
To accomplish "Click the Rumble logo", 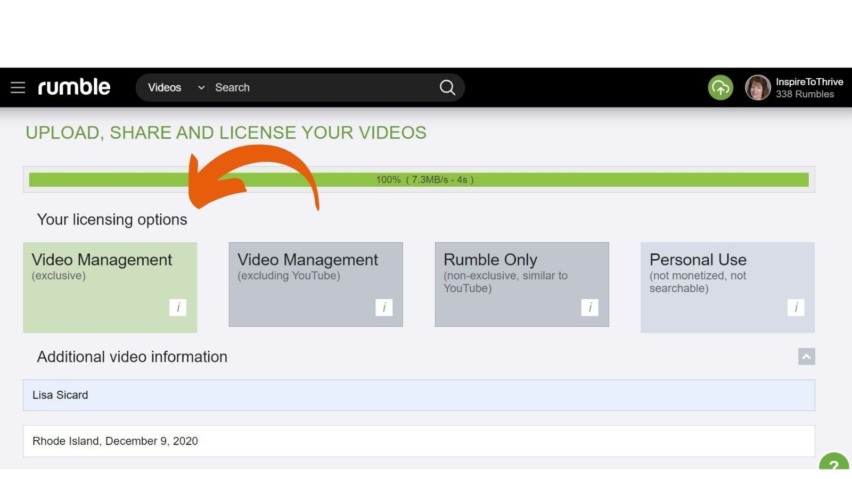I will pos(74,87).
